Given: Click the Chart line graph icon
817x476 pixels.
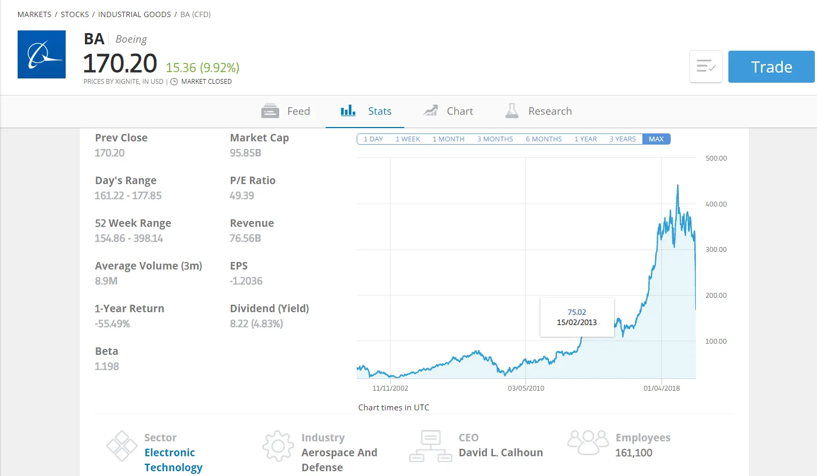Looking at the screenshot, I should pos(430,110).
